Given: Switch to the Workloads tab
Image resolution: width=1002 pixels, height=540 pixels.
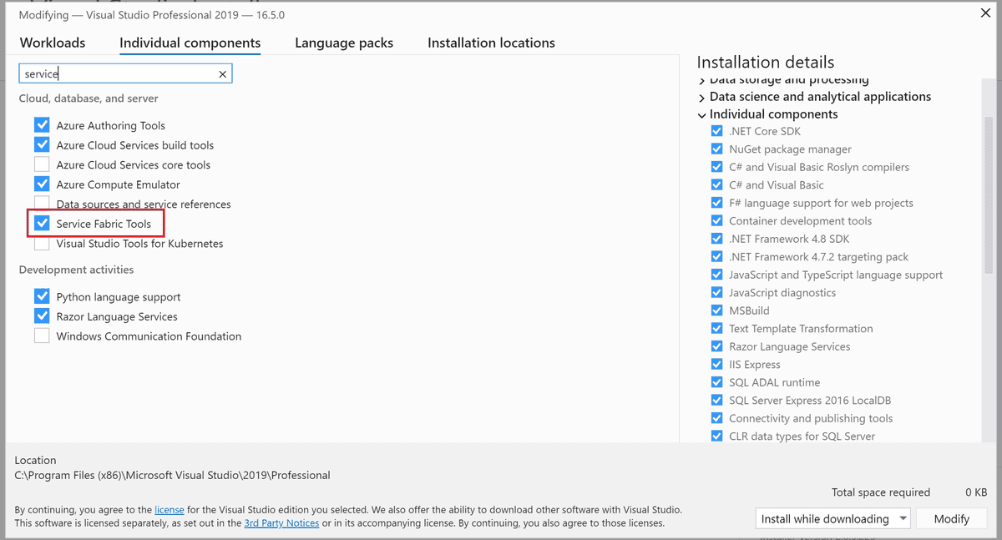Looking at the screenshot, I should coord(52,43).
